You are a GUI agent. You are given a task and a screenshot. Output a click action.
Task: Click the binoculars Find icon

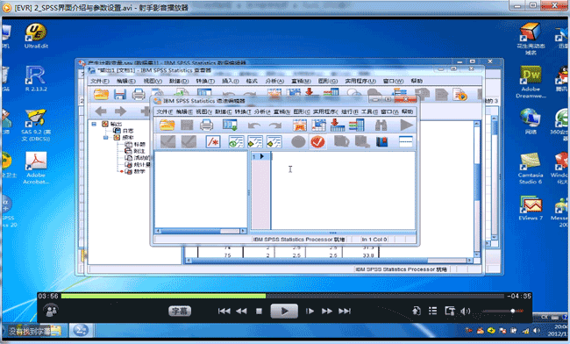[x=381, y=125]
